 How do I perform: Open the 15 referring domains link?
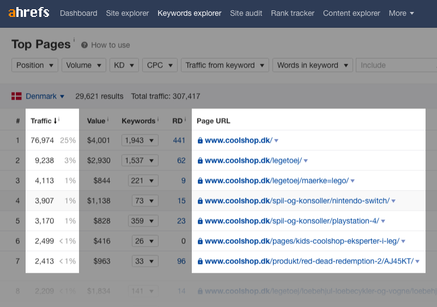pyautogui.click(x=181, y=201)
